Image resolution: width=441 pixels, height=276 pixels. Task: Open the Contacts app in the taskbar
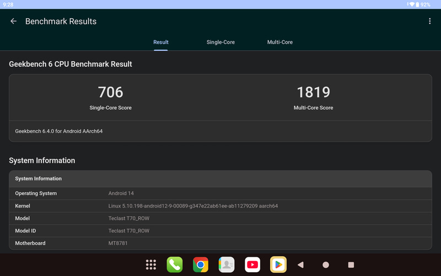coord(227,264)
